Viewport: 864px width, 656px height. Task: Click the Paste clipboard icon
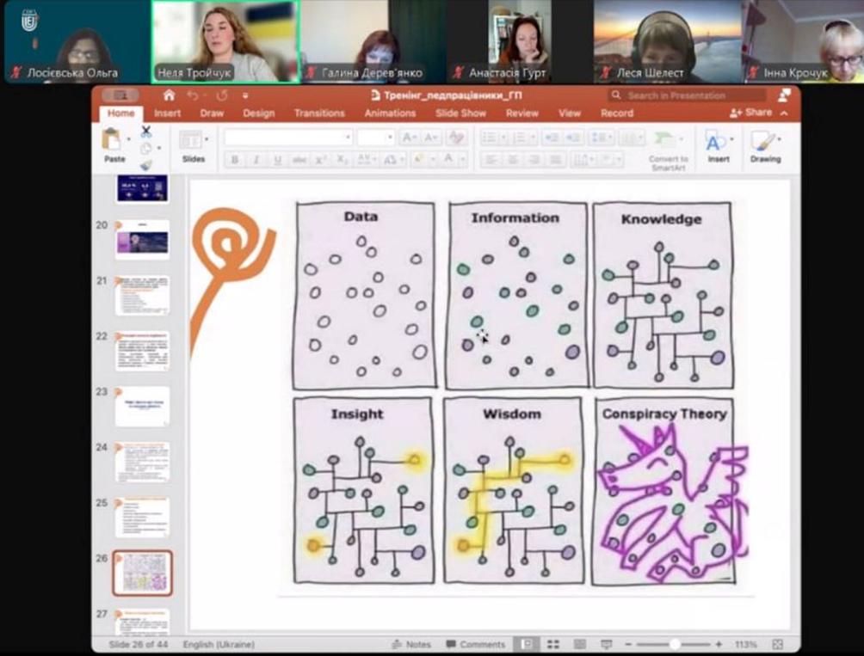112,138
